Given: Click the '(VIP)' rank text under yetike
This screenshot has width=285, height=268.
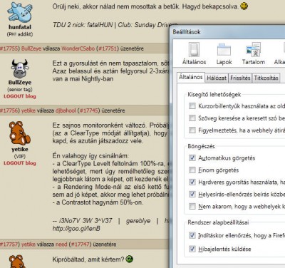Looking at the screenshot, I should coord(20,156).
